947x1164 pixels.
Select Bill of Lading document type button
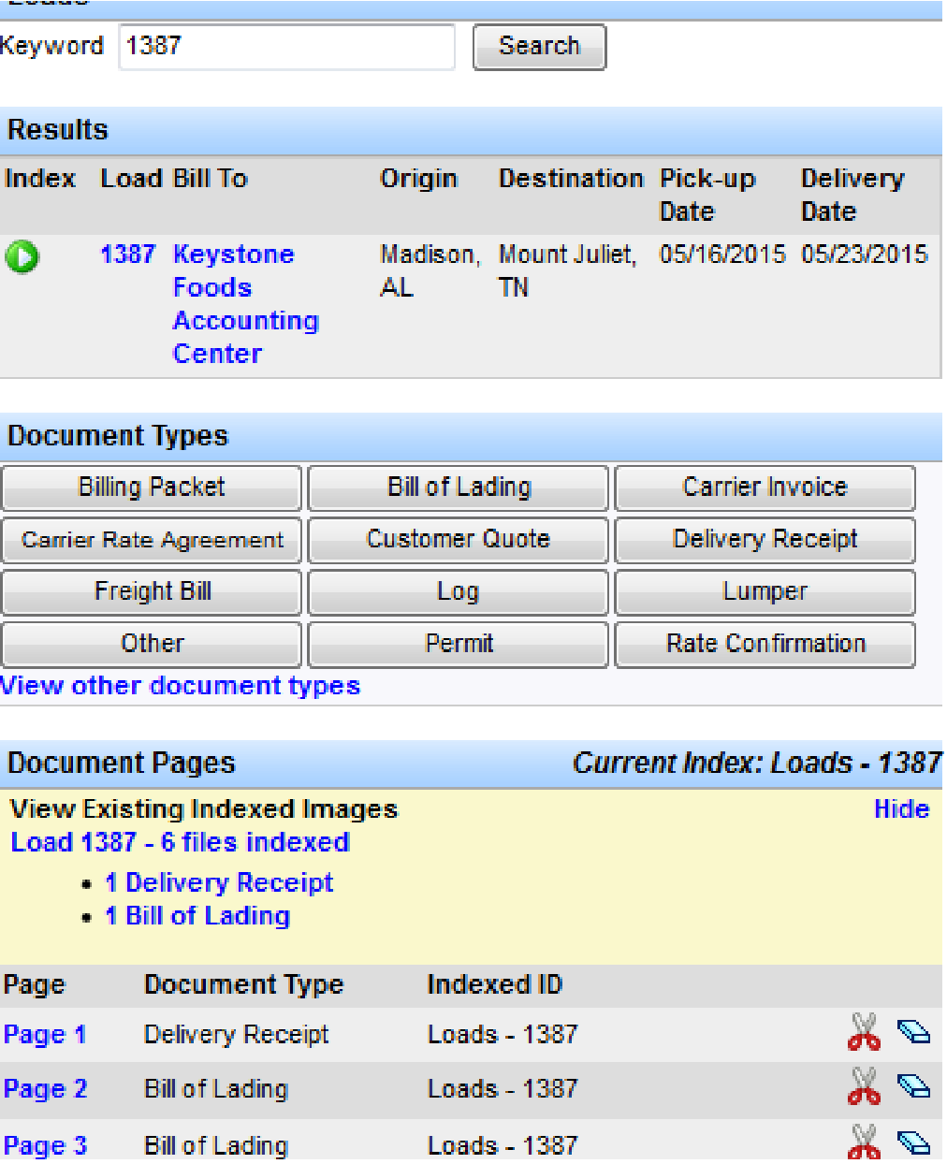(459, 487)
